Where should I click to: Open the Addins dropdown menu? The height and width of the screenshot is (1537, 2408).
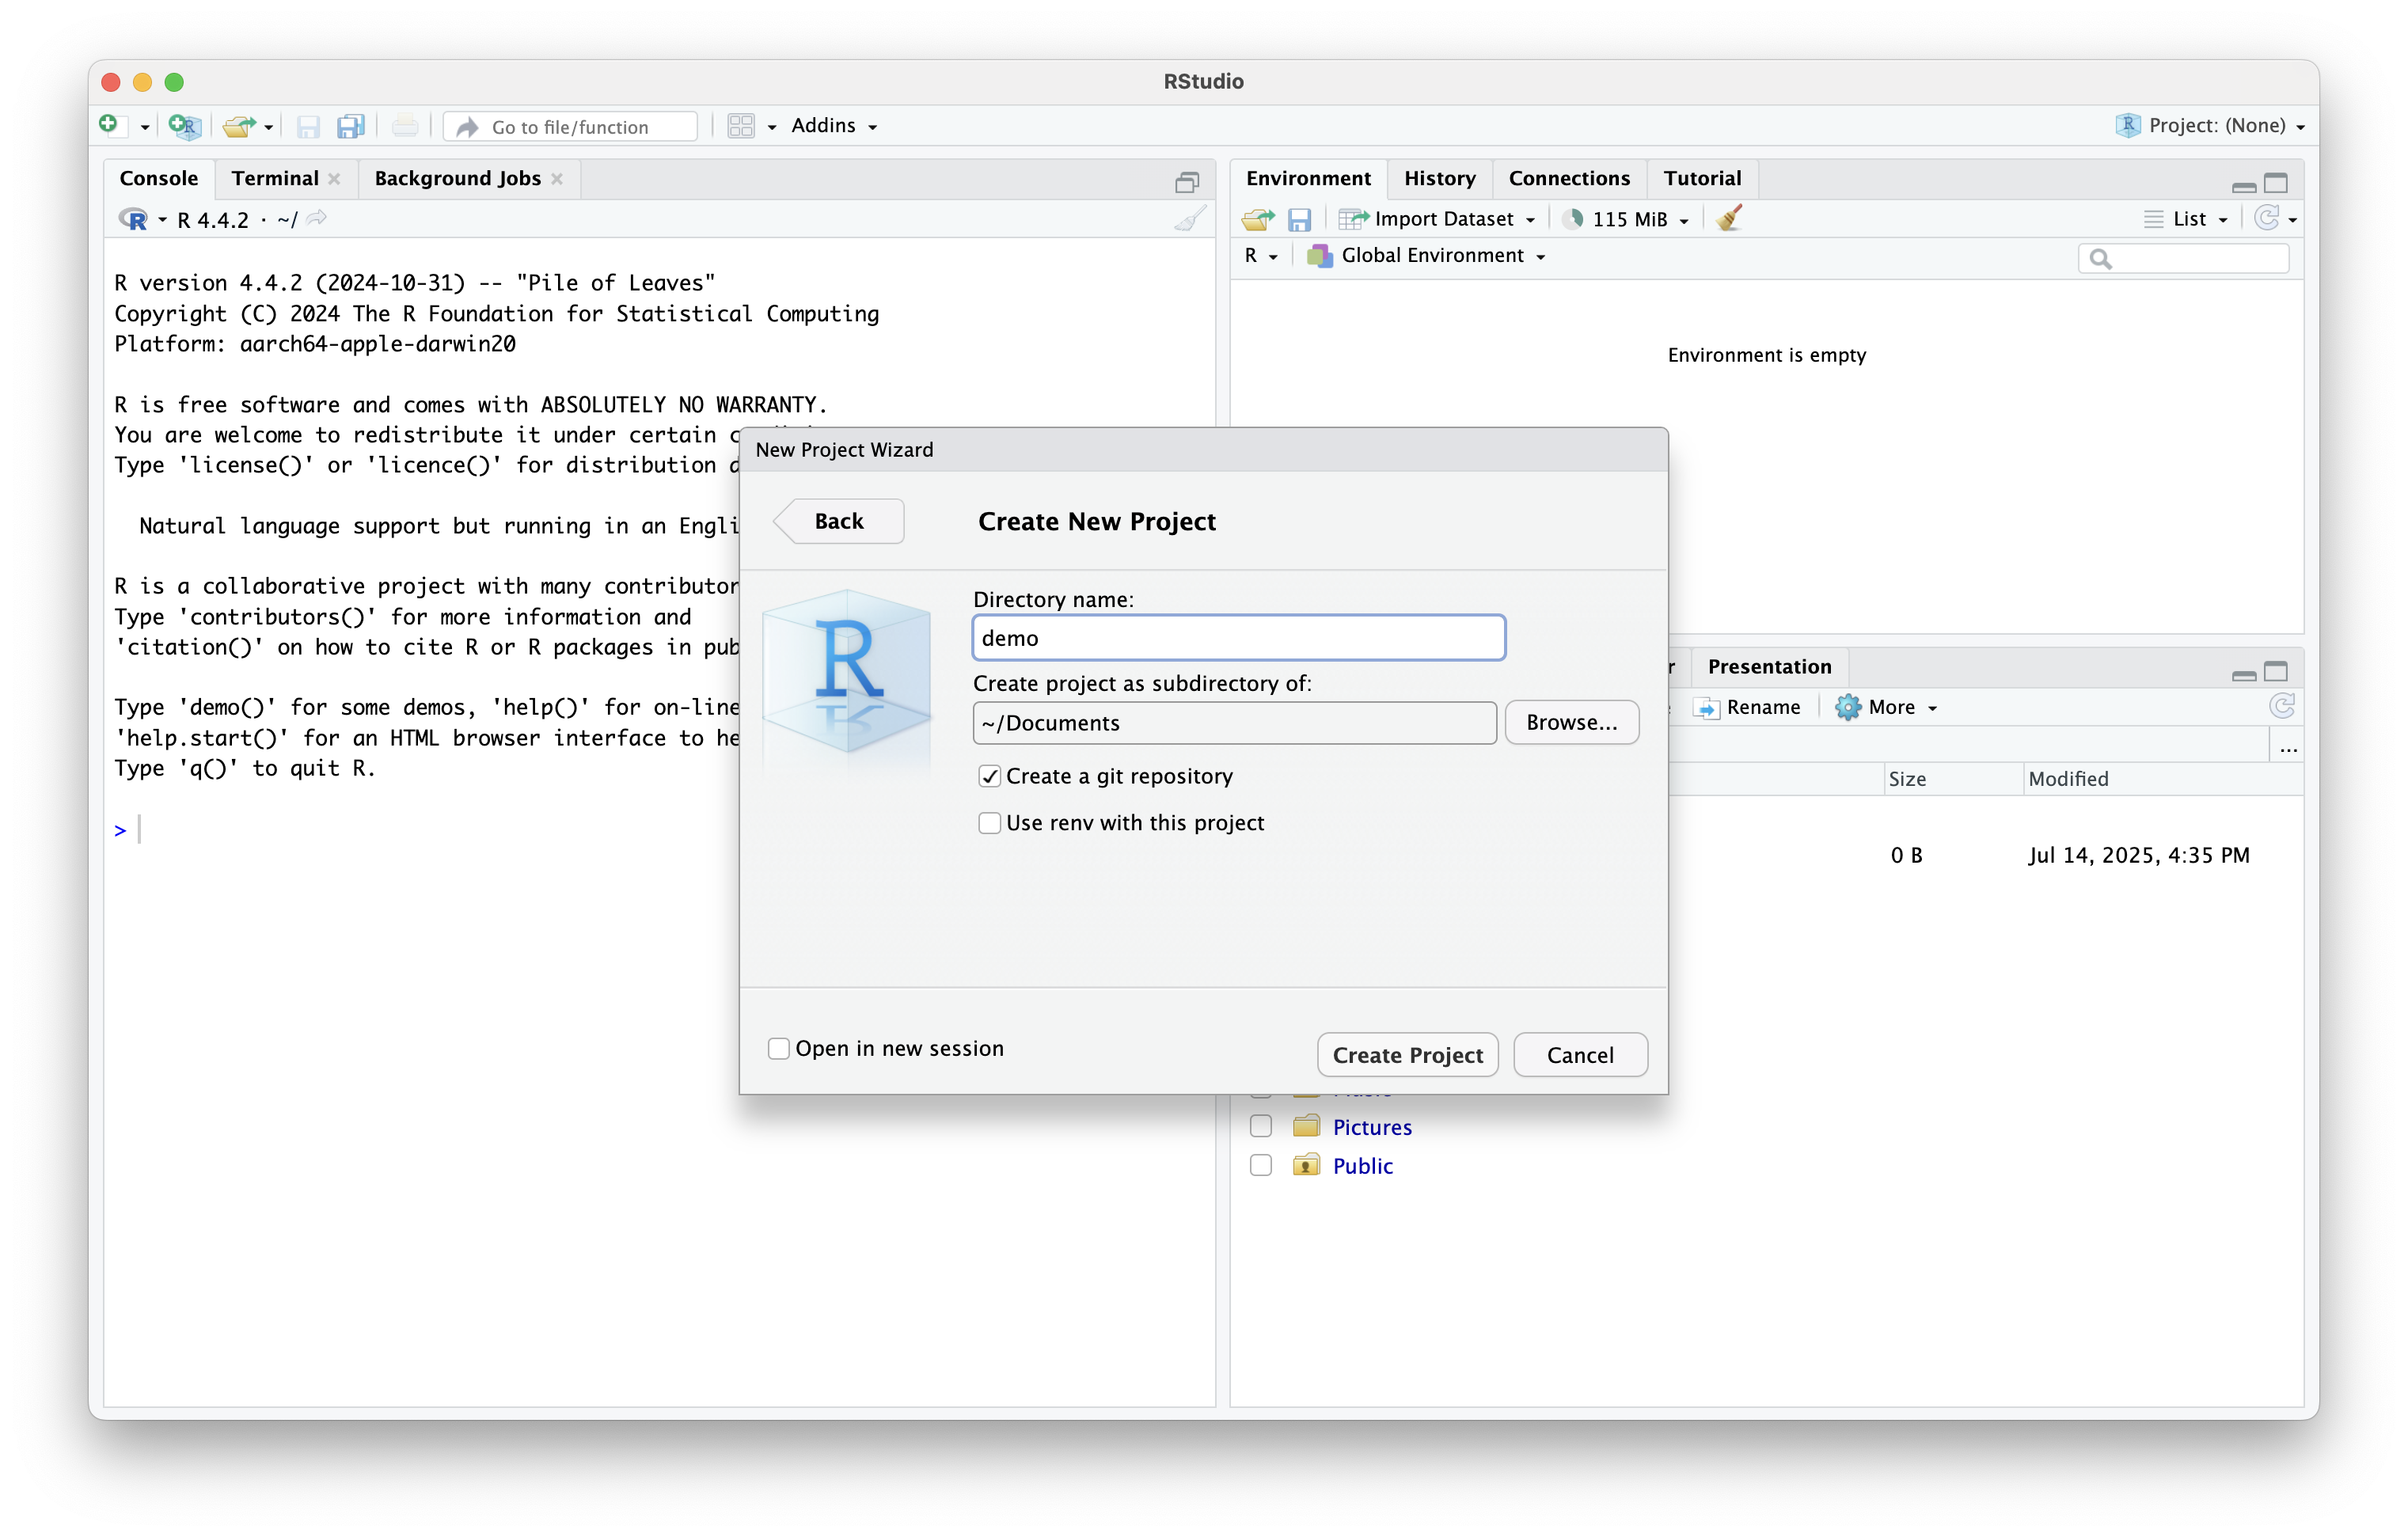click(x=833, y=126)
